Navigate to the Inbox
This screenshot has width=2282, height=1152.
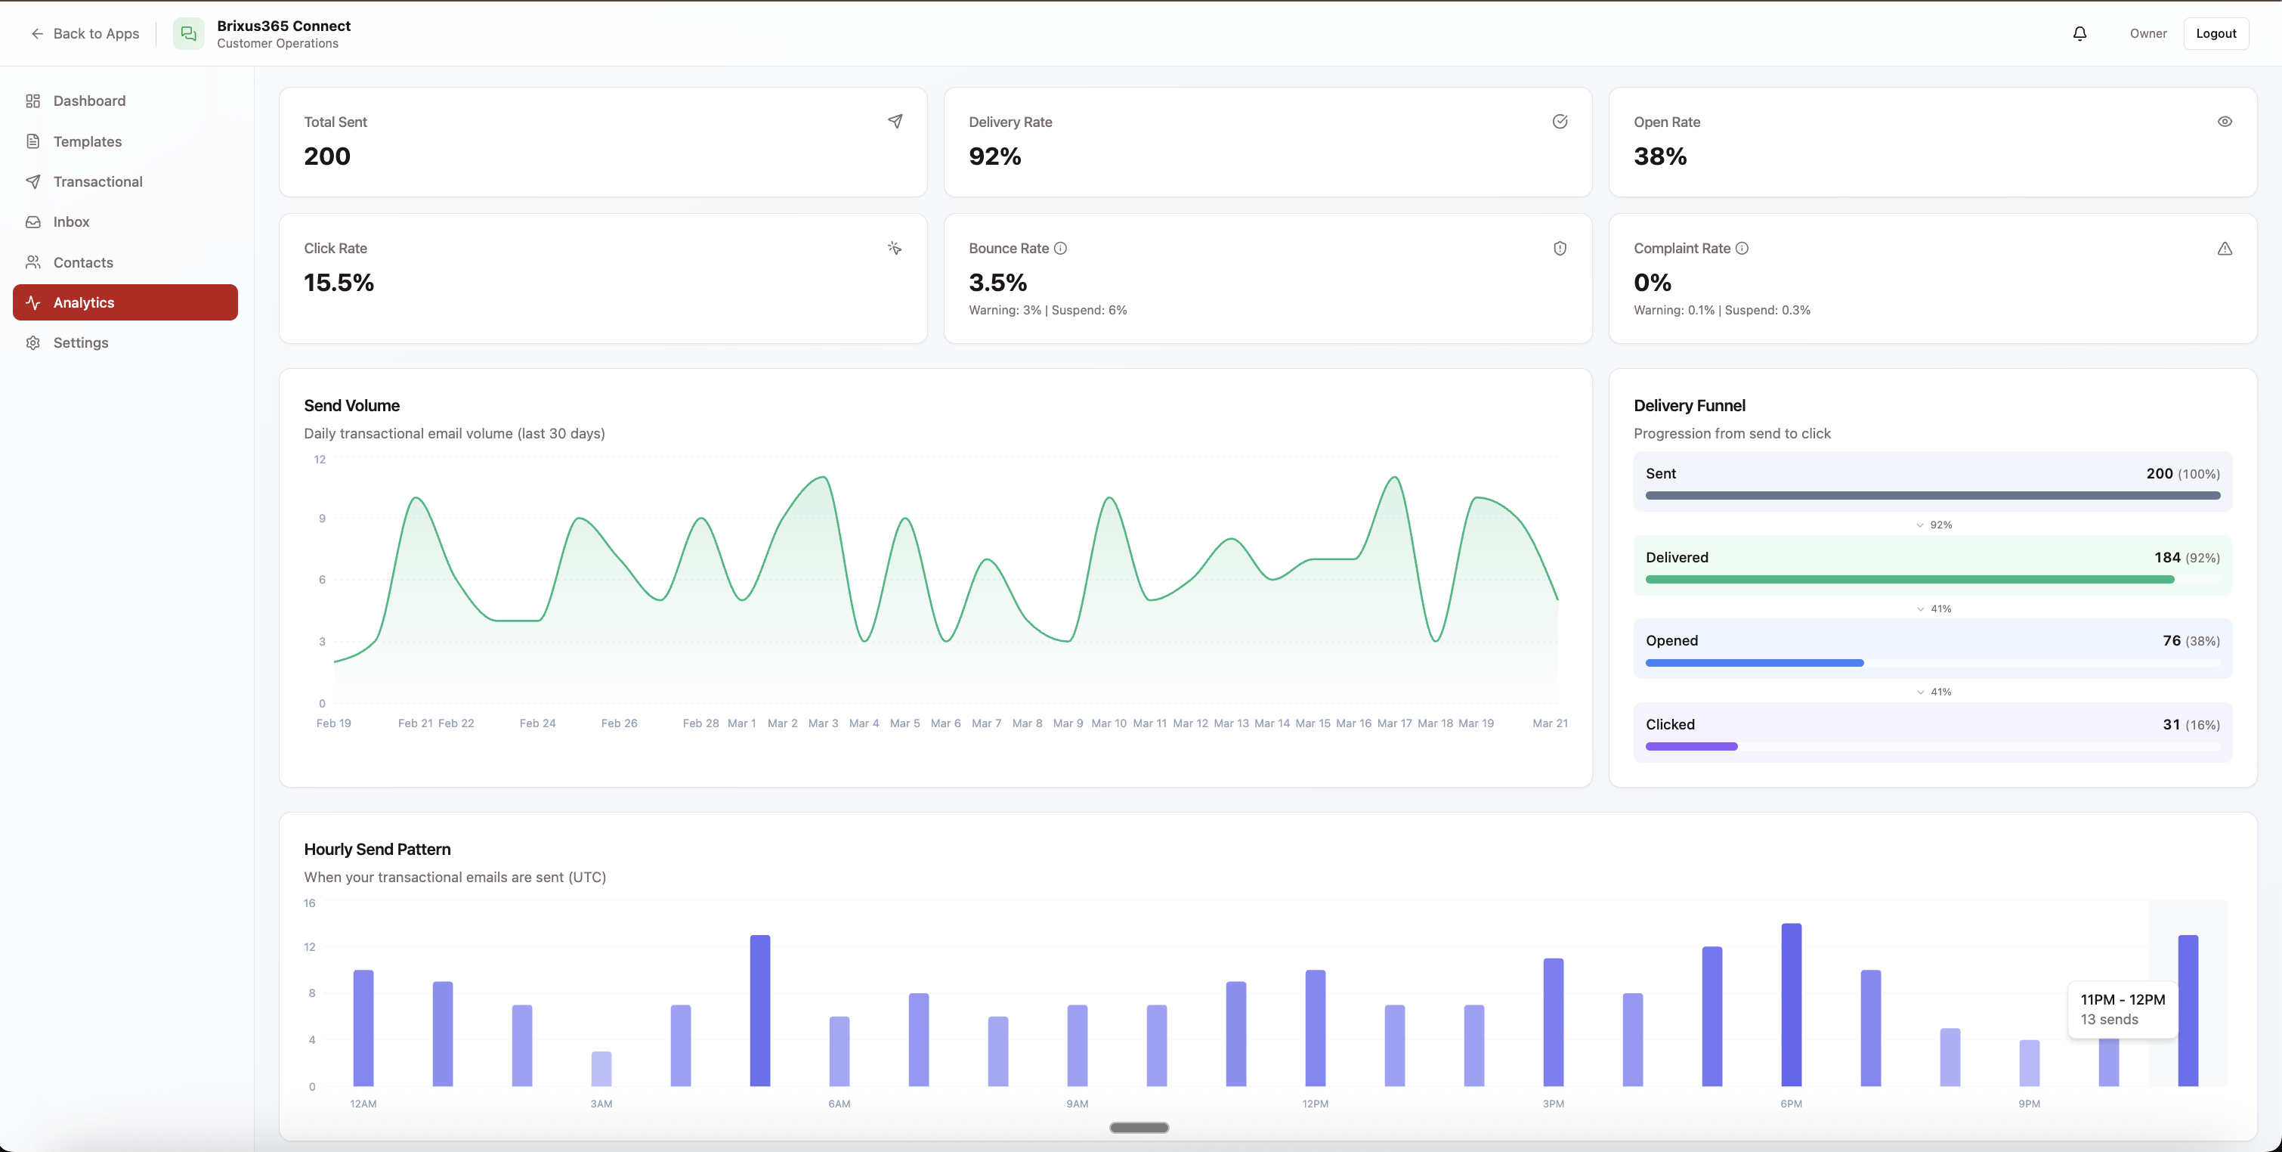125,221
